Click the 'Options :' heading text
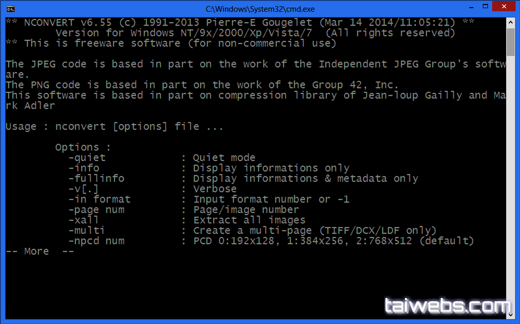Image resolution: width=520 pixels, height=324 pixels. pyautogui.click(x=83, y=147)
